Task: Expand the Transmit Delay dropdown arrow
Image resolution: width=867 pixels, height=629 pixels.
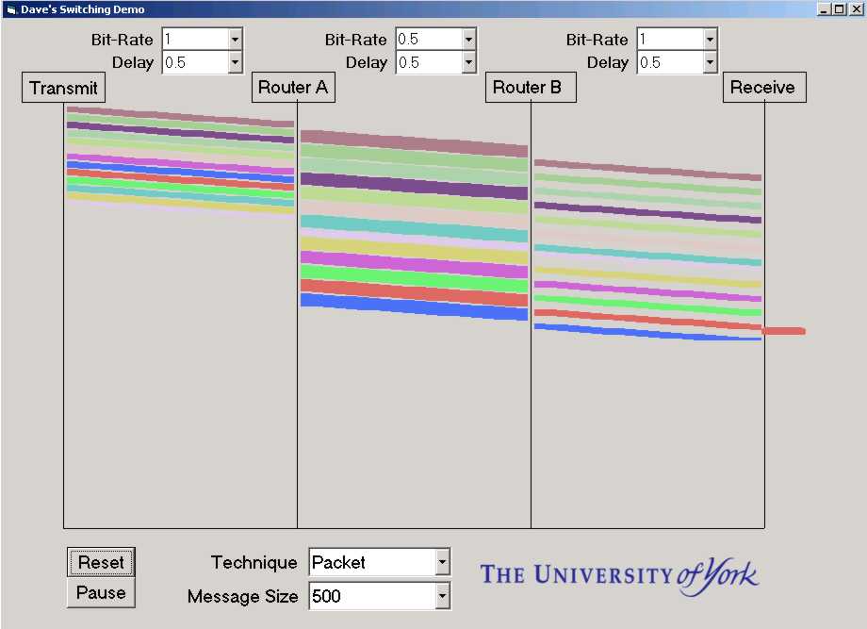Action: pos(235,62)
